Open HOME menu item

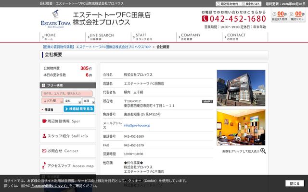tap(63, 37)
